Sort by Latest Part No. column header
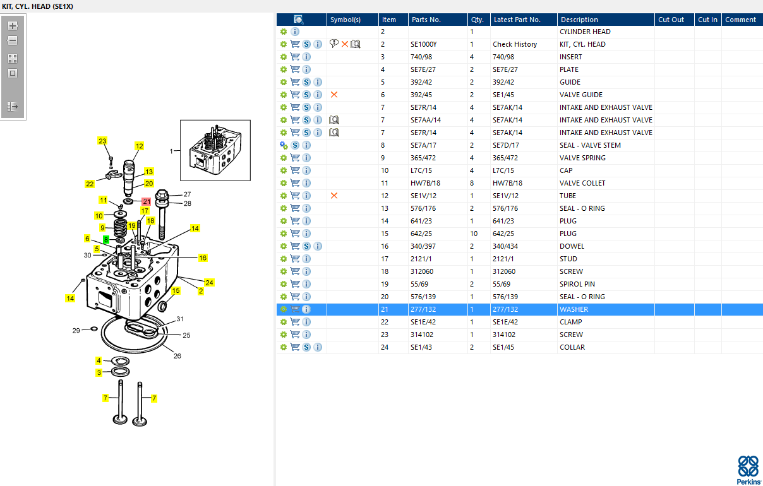 [524, 20]
